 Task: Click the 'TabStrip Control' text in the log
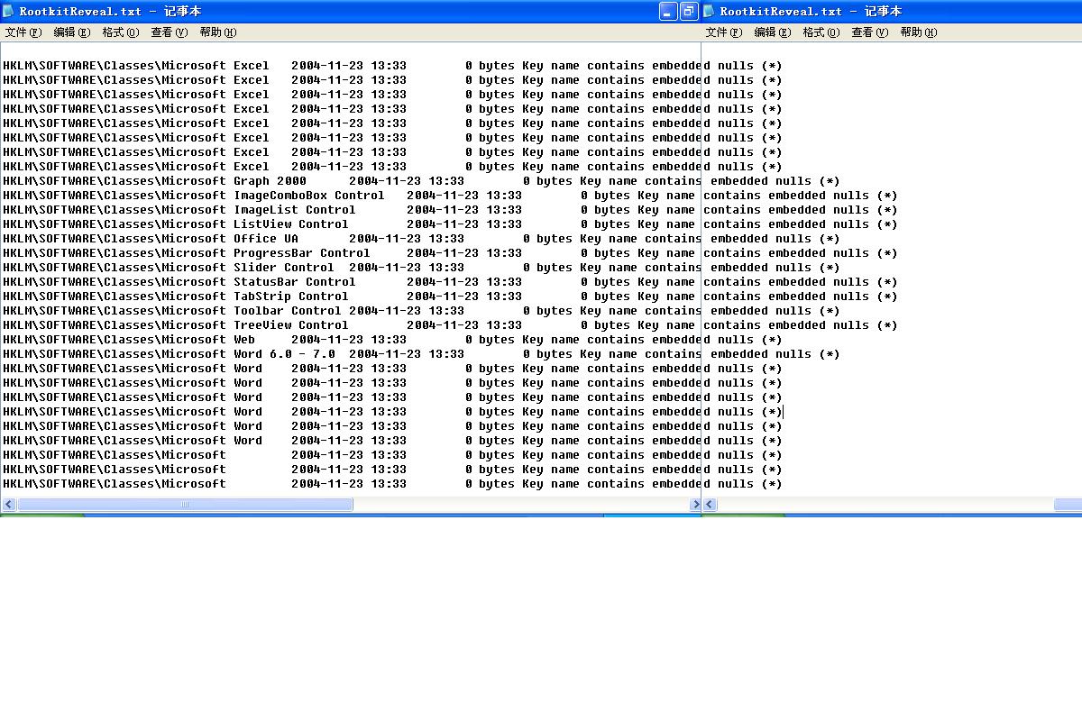pyautogui.click(x=291, y=297)
